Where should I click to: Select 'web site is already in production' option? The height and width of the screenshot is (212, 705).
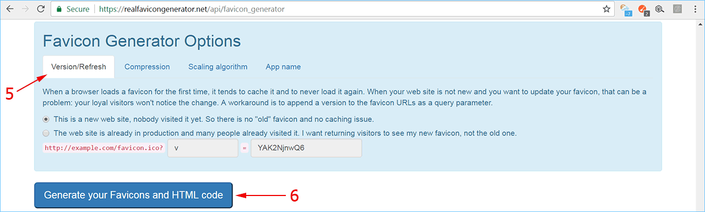(x=46, y=133)
